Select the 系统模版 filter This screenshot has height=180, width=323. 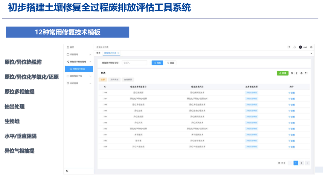115,79
